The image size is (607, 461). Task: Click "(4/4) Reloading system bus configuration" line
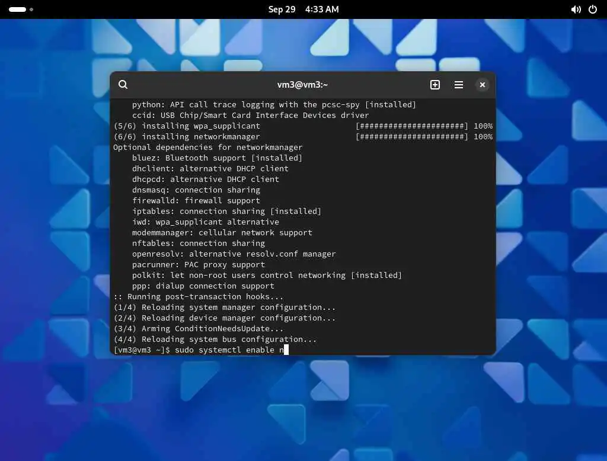[x=215, y=339]
